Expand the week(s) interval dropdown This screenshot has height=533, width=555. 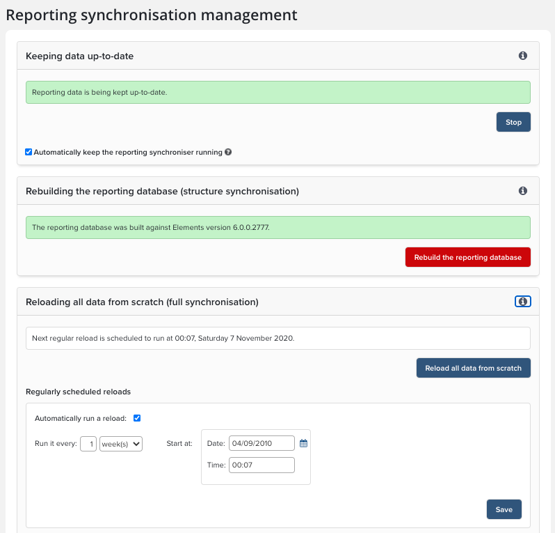[x=121, y=444]
